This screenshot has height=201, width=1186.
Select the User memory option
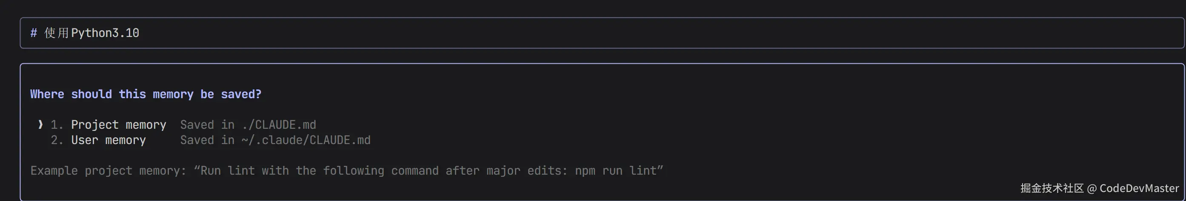[x=108, y=140]
